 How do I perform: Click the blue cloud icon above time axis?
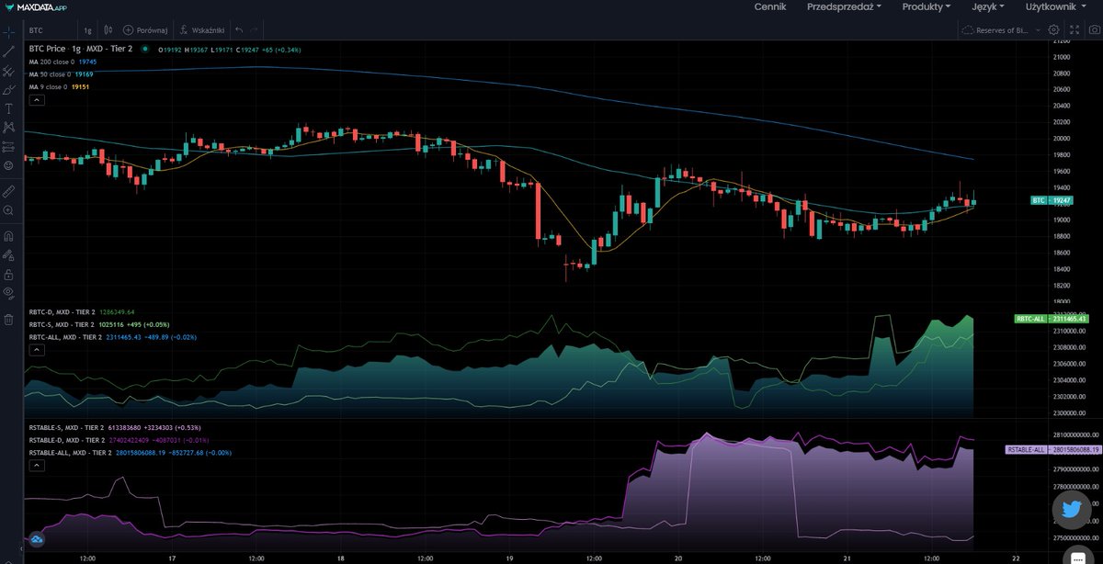[x=37, y=541]
